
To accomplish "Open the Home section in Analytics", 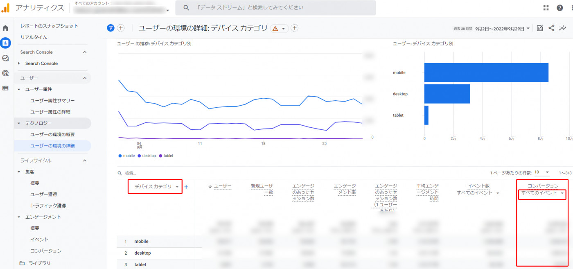I will click(x=5, y=28).
